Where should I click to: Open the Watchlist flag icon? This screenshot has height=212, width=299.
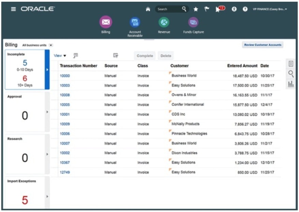[x=207, y=9]
